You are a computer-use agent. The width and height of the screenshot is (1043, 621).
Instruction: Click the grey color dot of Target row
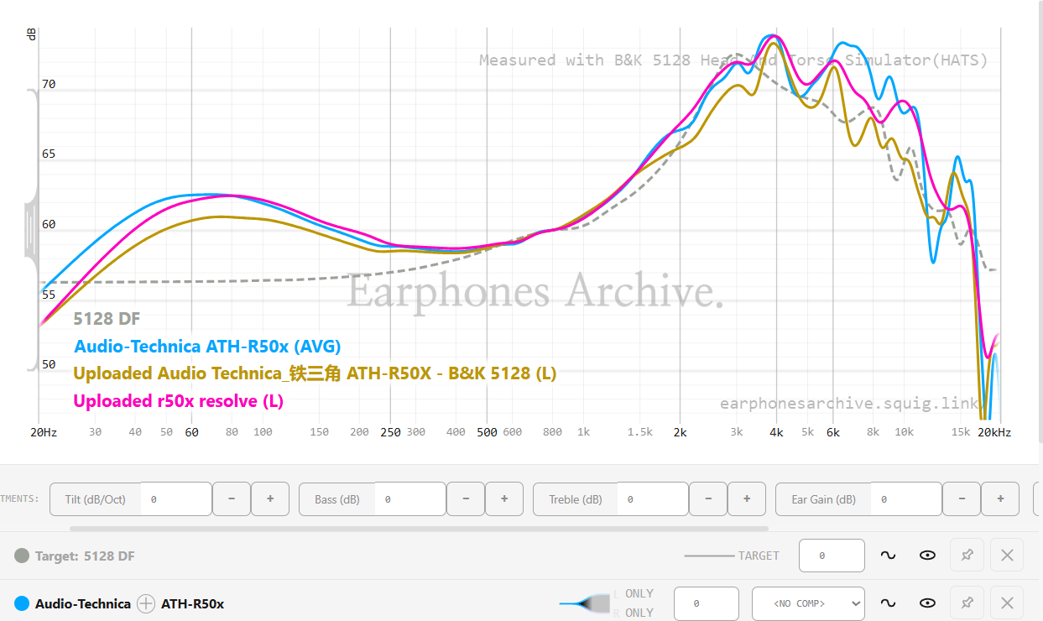coord(23,556)
